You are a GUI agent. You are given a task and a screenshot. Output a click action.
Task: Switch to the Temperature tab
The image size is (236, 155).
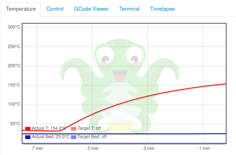[21, 9]
